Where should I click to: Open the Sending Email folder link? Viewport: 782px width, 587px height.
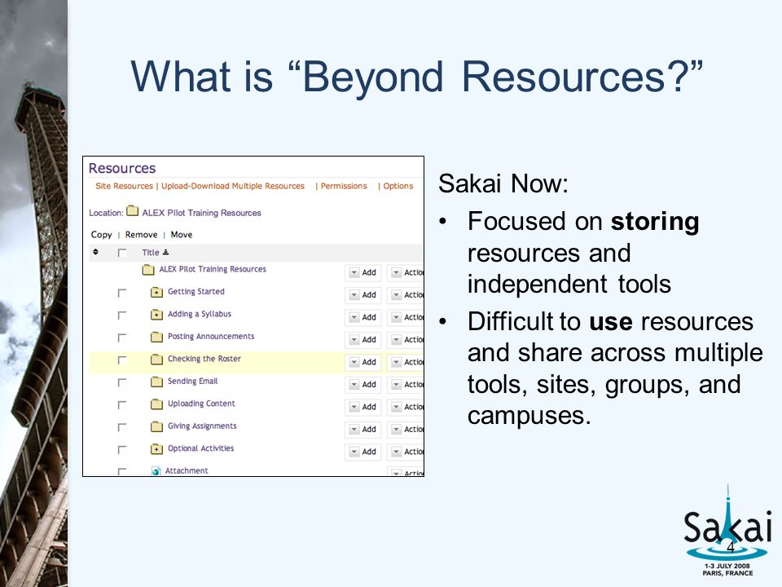click(192, 382)
